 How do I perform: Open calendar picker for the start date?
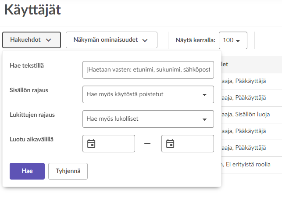coord(91,144)
